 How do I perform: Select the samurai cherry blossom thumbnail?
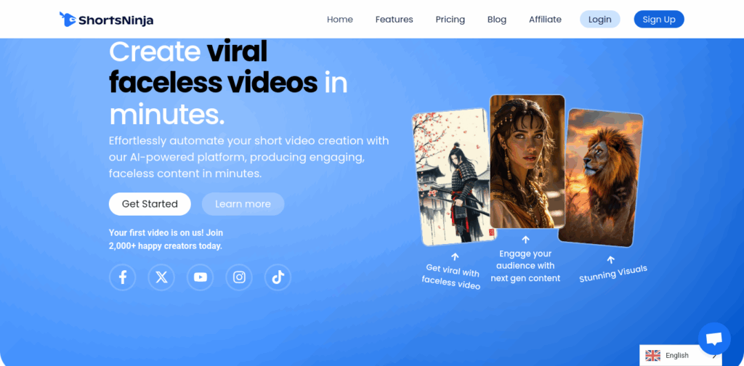454,177
